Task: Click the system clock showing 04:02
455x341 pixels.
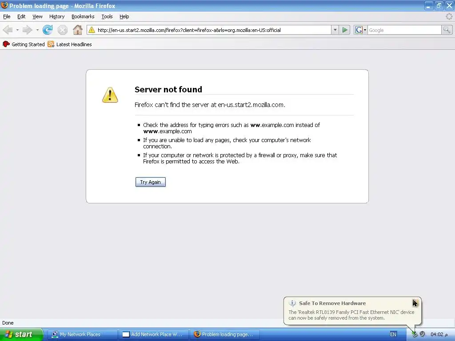Action: tap(439, 334)
